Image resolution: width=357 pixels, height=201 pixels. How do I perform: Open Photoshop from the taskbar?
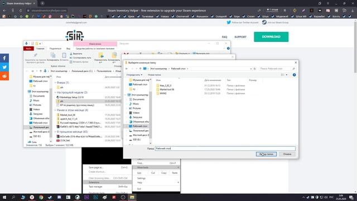click(95, 197)
